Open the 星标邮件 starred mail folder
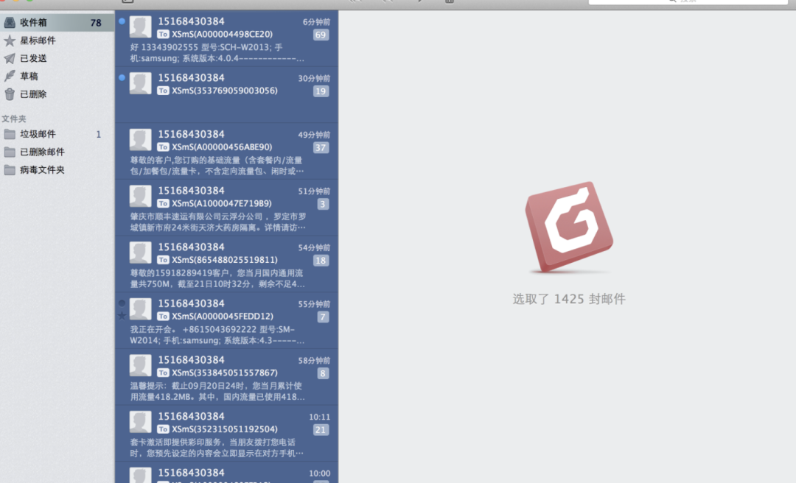Screen dimensions: 796x483 point(57,40)
